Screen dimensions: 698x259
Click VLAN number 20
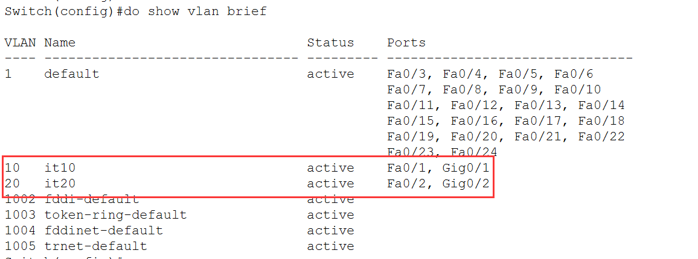tap(13, 184)
